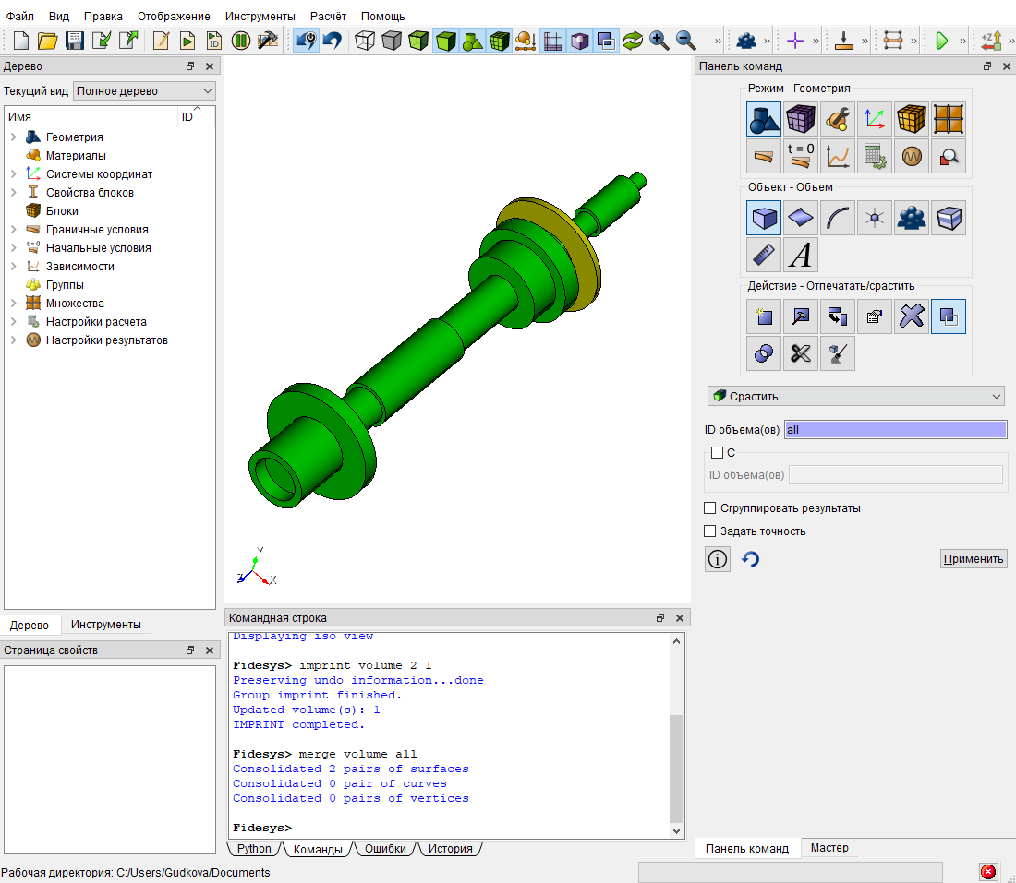Switch to the Инструменты tab under tree
1016x883 pixels.
pyautogui.click(x=105, y=625)
